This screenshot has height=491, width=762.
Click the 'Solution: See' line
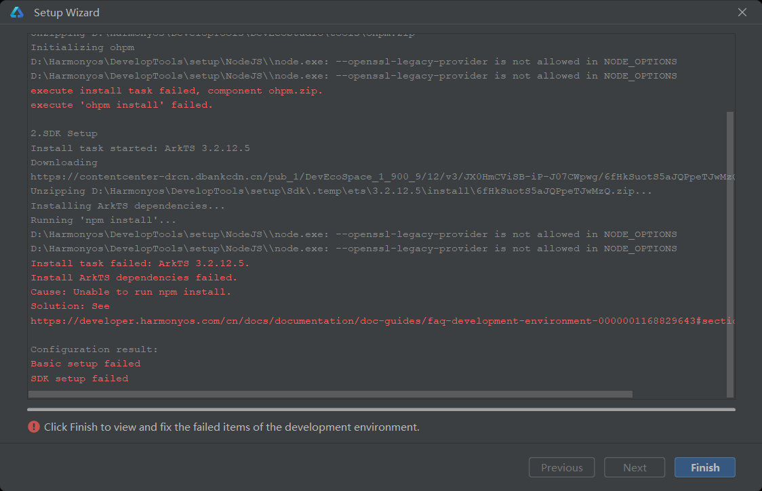coord(70,306)
